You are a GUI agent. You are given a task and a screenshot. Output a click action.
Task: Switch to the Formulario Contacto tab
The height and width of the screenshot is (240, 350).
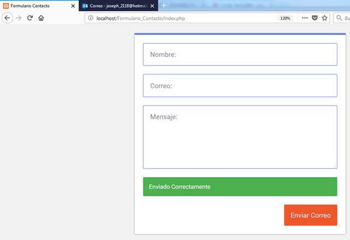(x=39, y=6)
